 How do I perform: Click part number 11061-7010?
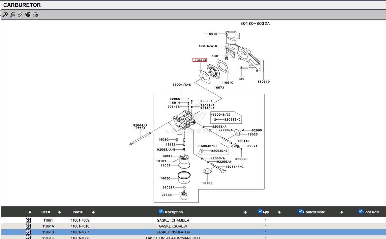[x=80, y=226]
